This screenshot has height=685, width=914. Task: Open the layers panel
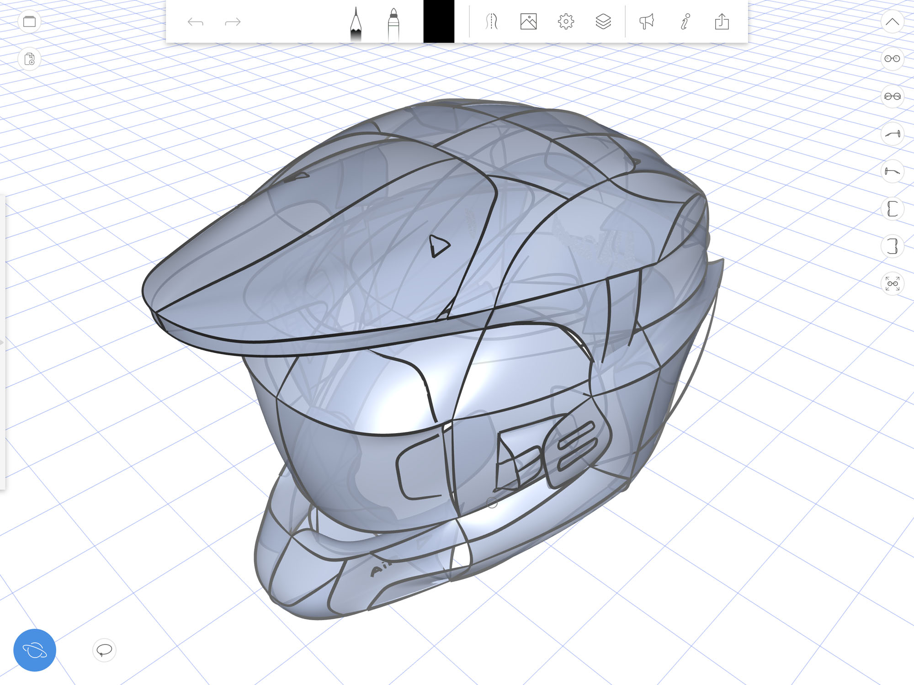603,21
